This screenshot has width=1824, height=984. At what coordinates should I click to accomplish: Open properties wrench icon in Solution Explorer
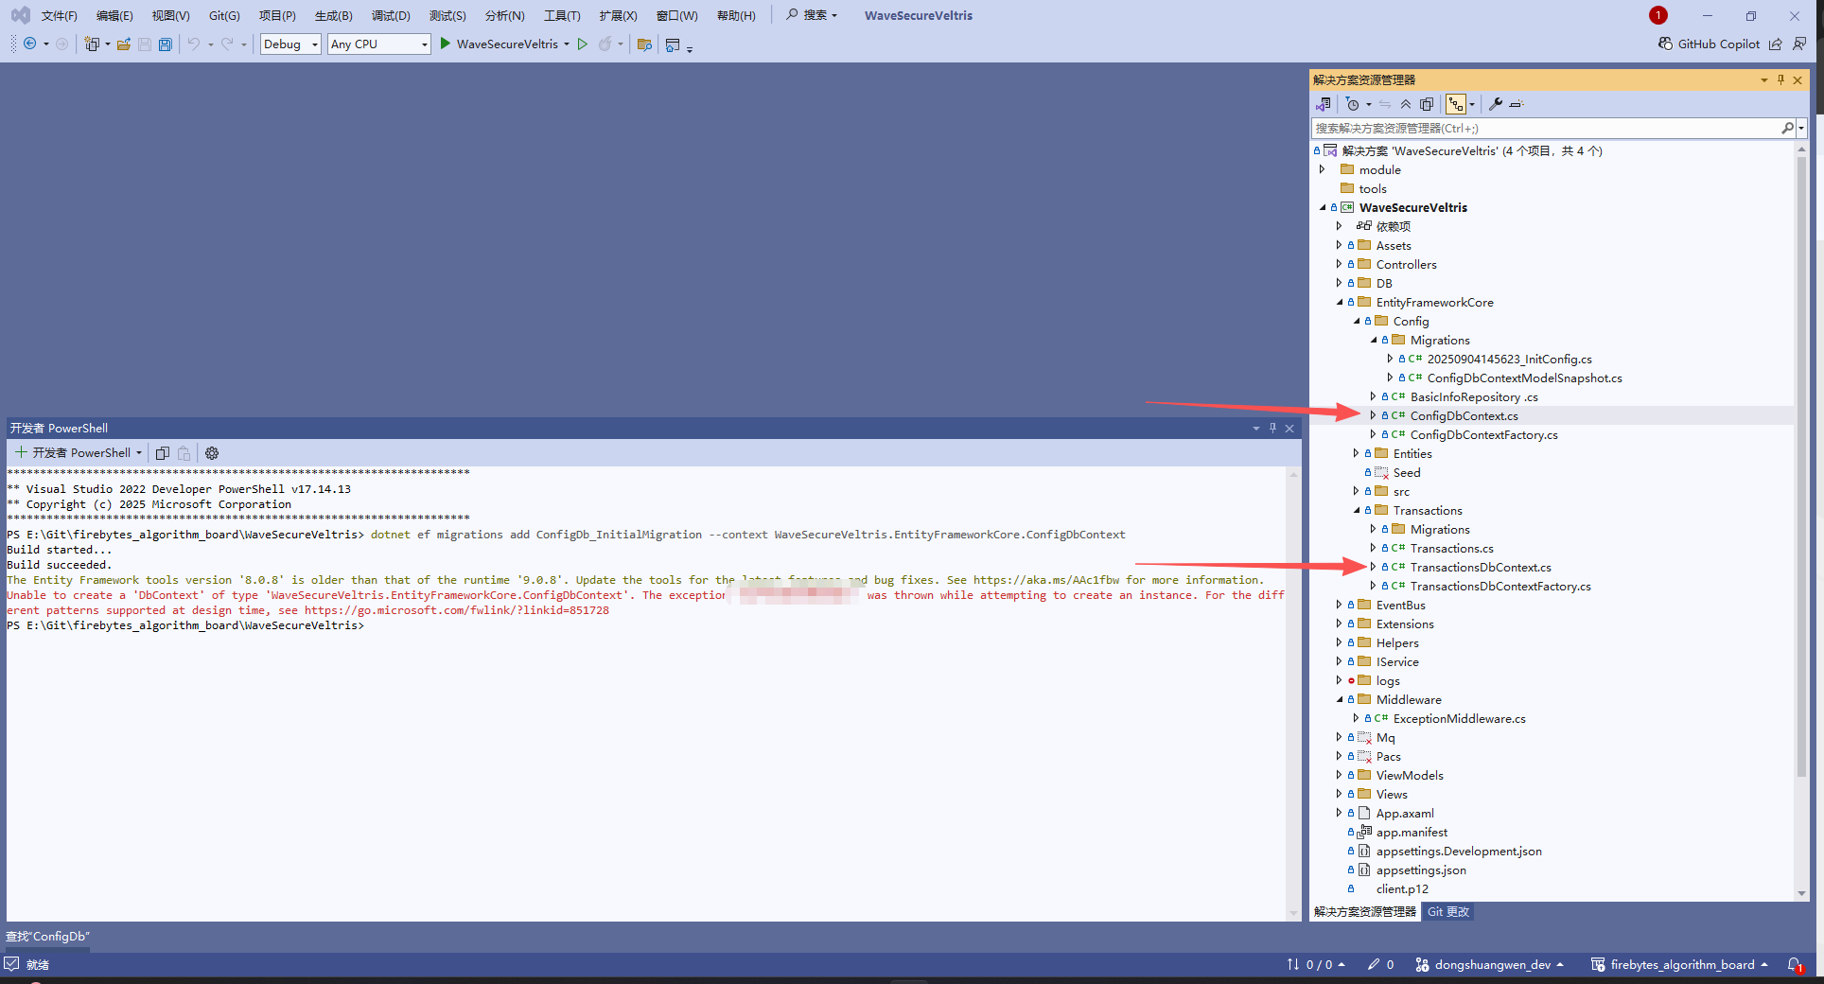click(x=1496, y=104)
